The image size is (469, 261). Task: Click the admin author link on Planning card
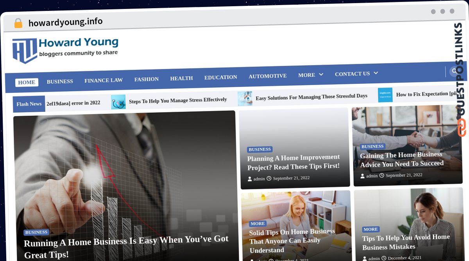pyautogui.click(x=259, y=179)
